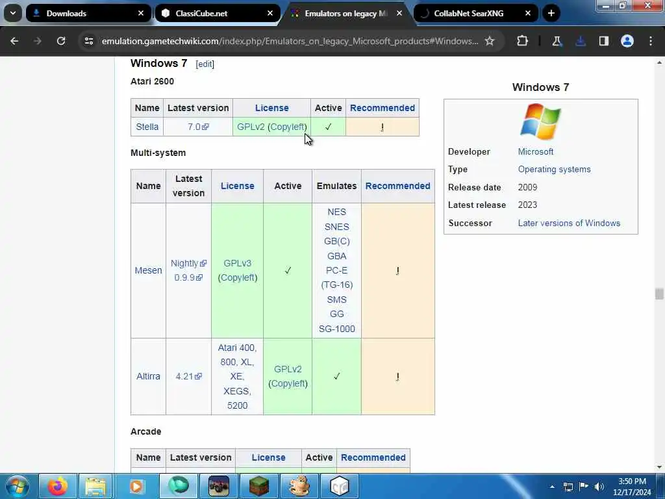This screenshot has height=499, width=665.
Task: Click Recommended header in Arcade table
Action: [373, 457]
